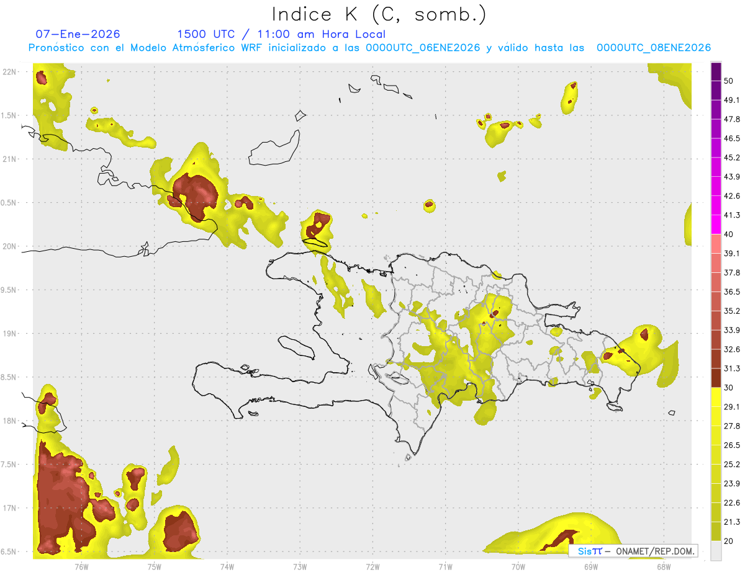Viewport: 745px width, 575px height.
Task: Click the '68W' longitude label
Action: [x=663, y=566]
